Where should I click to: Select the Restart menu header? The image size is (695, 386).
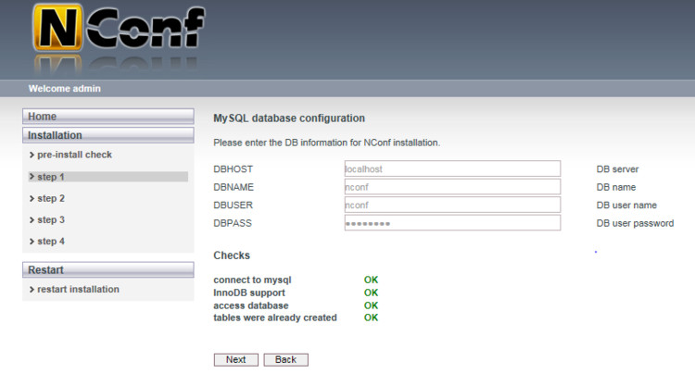click(x=108, y=269)
